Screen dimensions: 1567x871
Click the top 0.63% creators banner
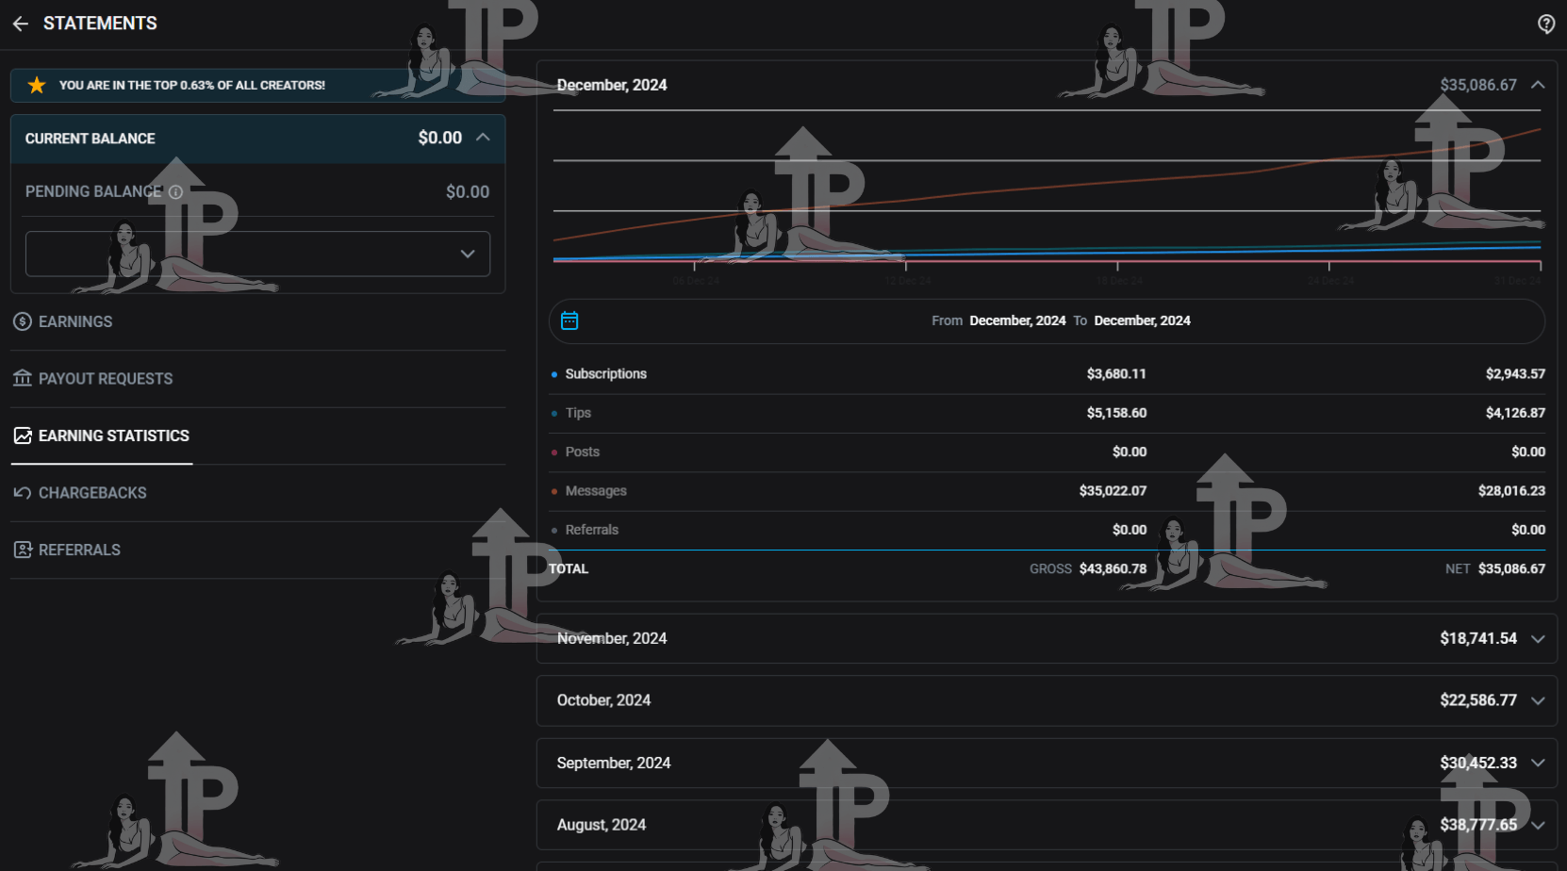click(x=191, y=86)
